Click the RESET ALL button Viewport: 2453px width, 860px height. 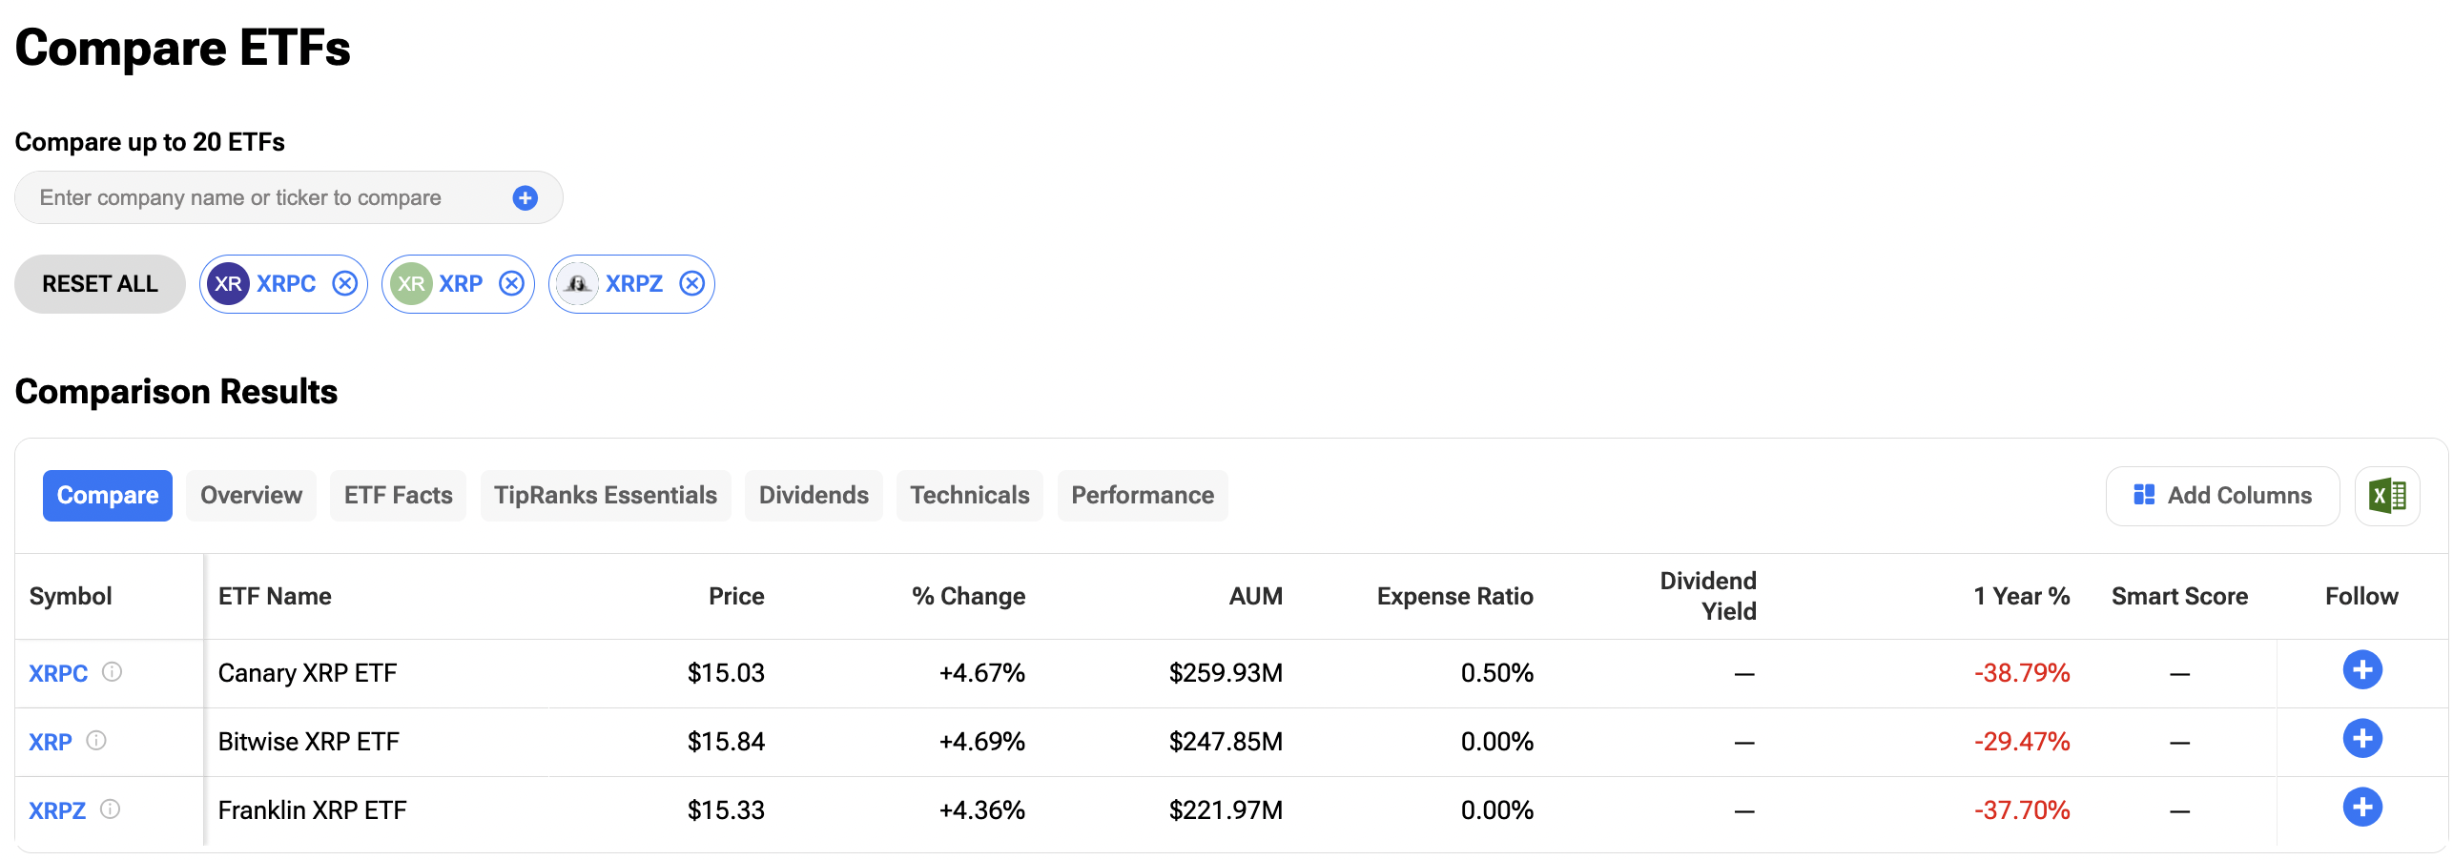click(x=99, y=283)
